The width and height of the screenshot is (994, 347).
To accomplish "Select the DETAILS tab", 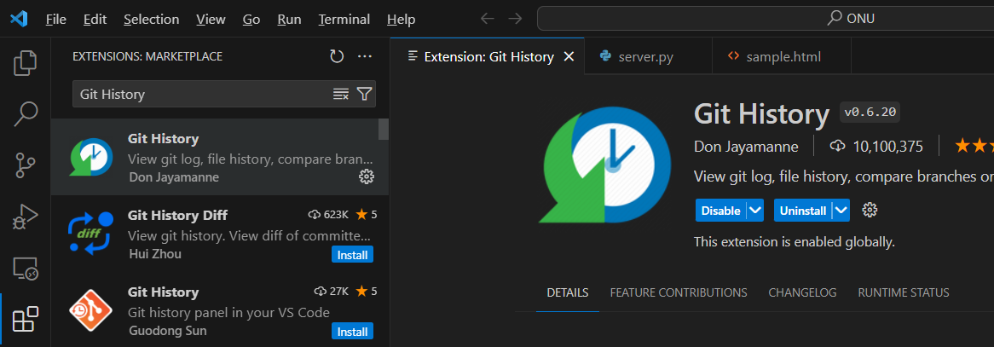I will (x=568, y=292).
